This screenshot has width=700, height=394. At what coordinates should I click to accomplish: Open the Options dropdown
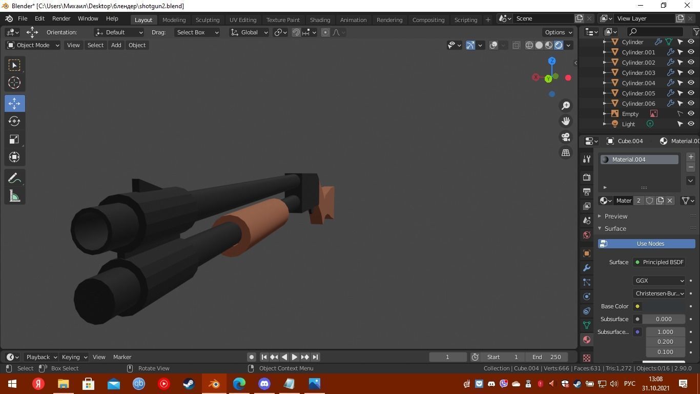559,32
